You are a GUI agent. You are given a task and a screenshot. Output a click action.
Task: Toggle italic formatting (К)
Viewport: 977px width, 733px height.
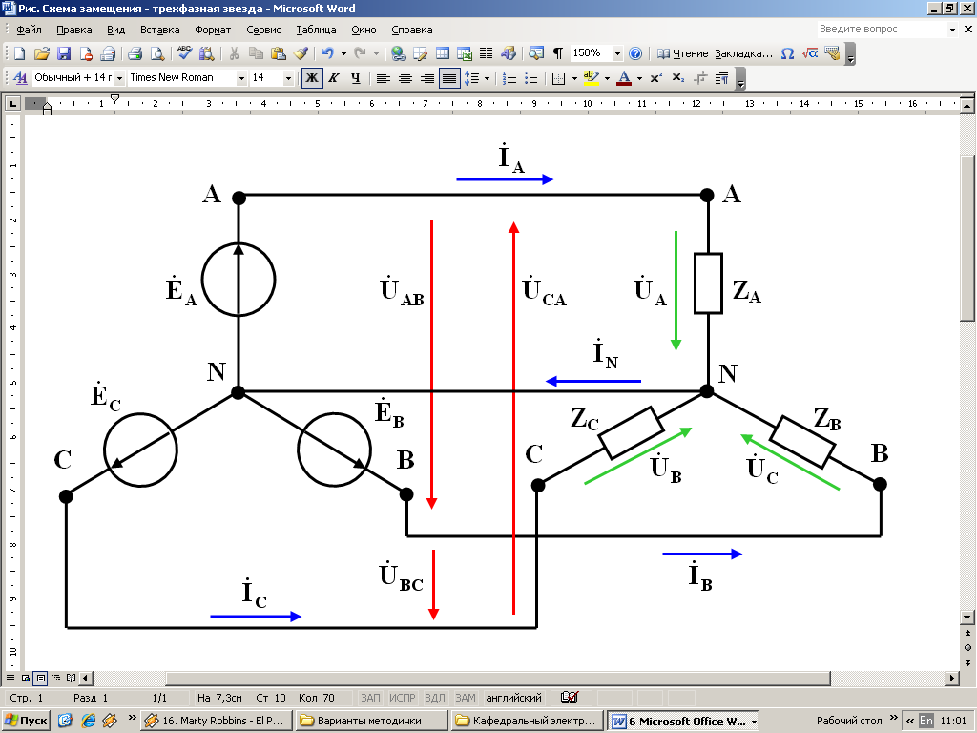pos(333,78)
